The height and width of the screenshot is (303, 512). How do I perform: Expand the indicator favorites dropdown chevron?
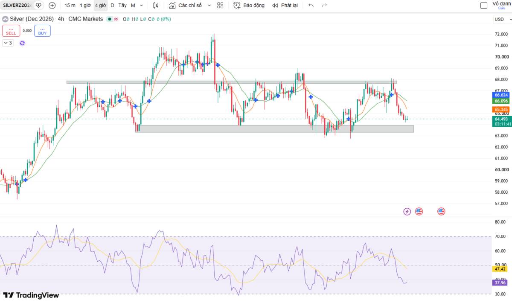tap(209, 6)
